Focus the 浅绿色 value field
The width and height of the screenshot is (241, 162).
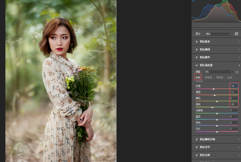tap(234, 110)
